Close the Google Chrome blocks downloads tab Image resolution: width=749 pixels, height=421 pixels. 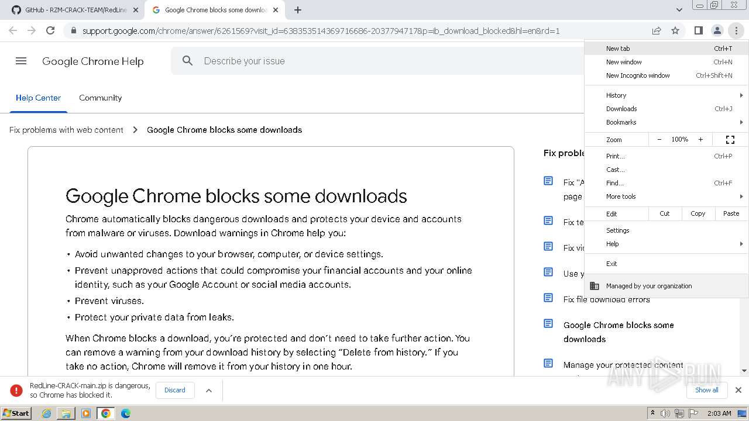coord(276,10)
